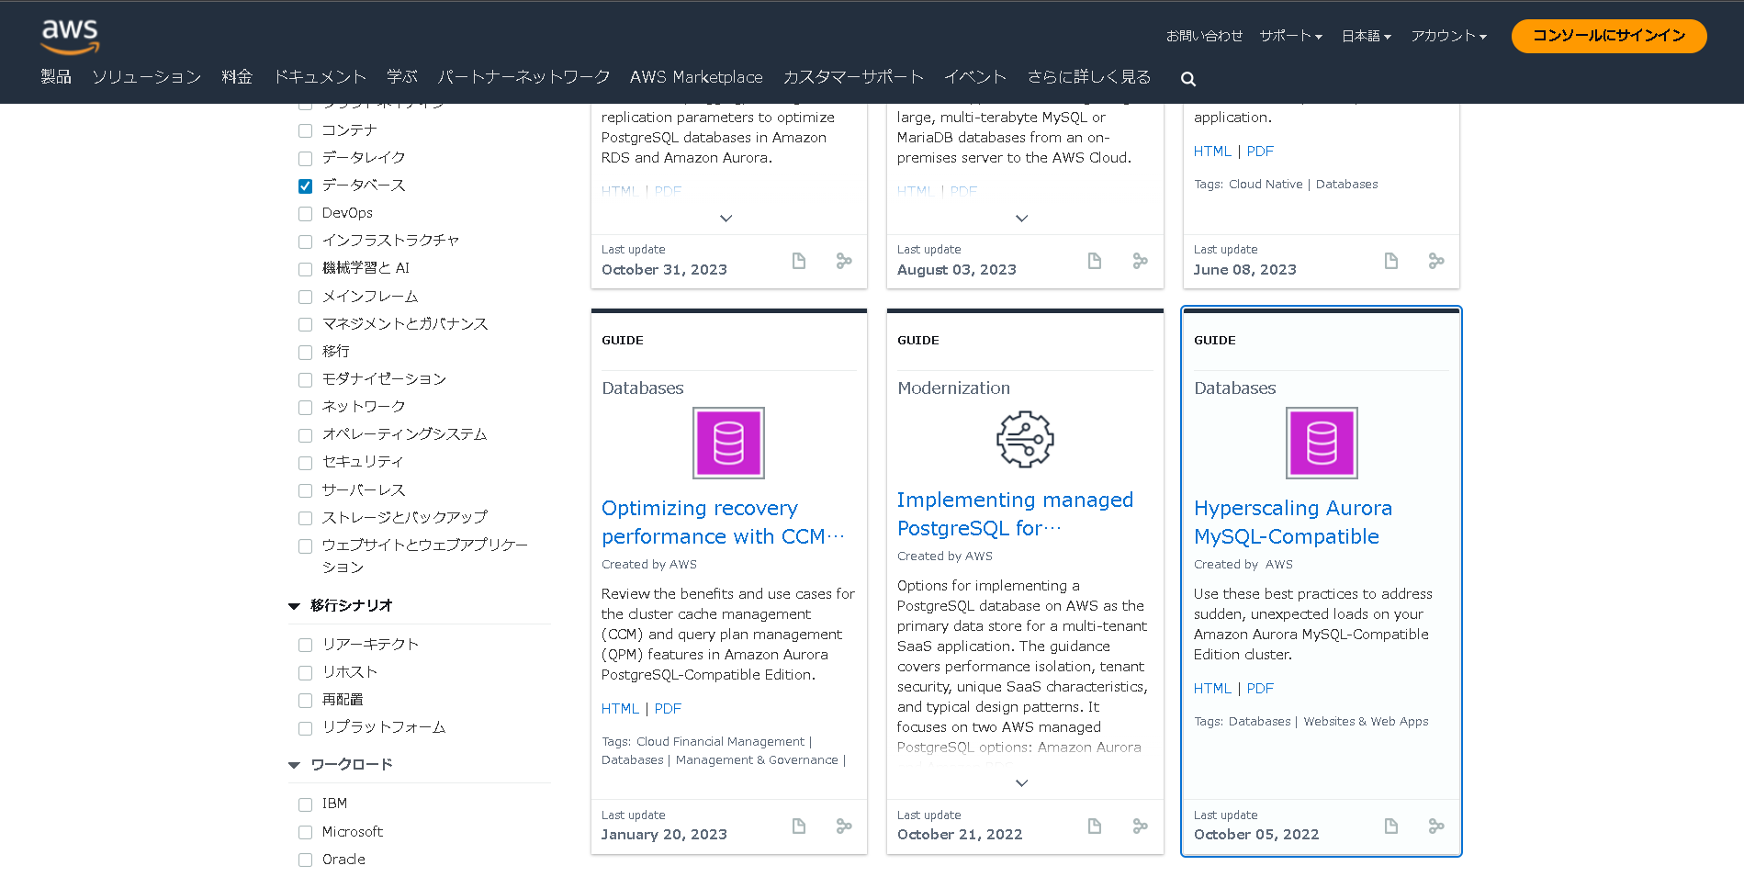Check the Oracle workload checkbox
The image size is (1744, 877).
[x=305, y=860]
